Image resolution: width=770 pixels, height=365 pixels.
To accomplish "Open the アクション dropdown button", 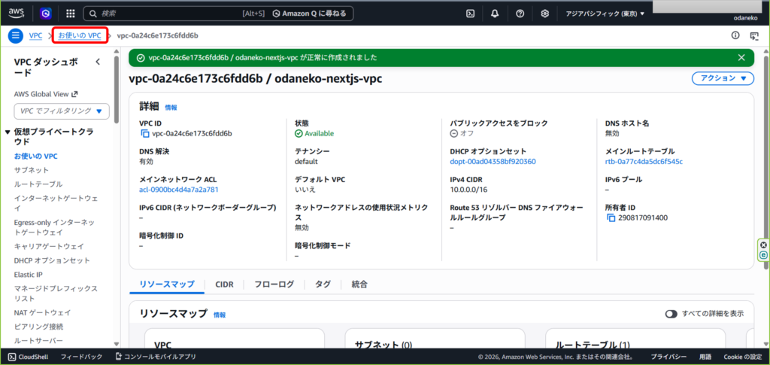I will point(722,78).
